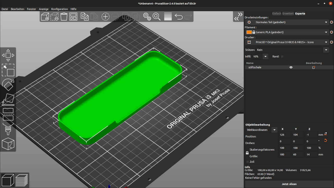Click the Undo arrow icon
This screenshot has height=188, width=334.
coord(178,17)
